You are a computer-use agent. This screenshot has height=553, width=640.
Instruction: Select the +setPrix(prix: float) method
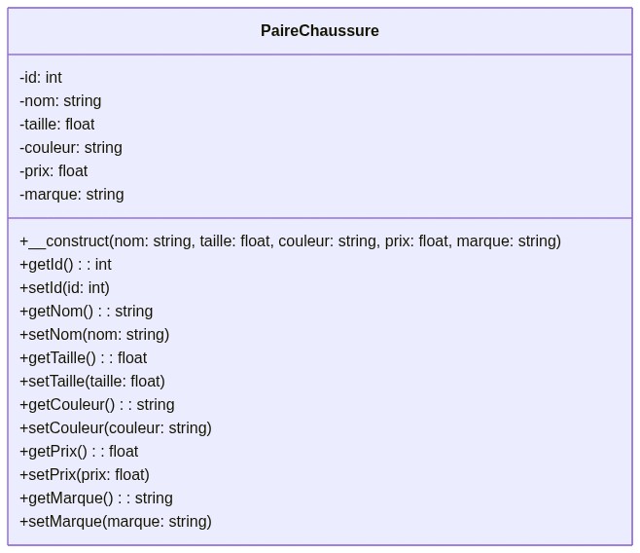[x=85, y=475]
